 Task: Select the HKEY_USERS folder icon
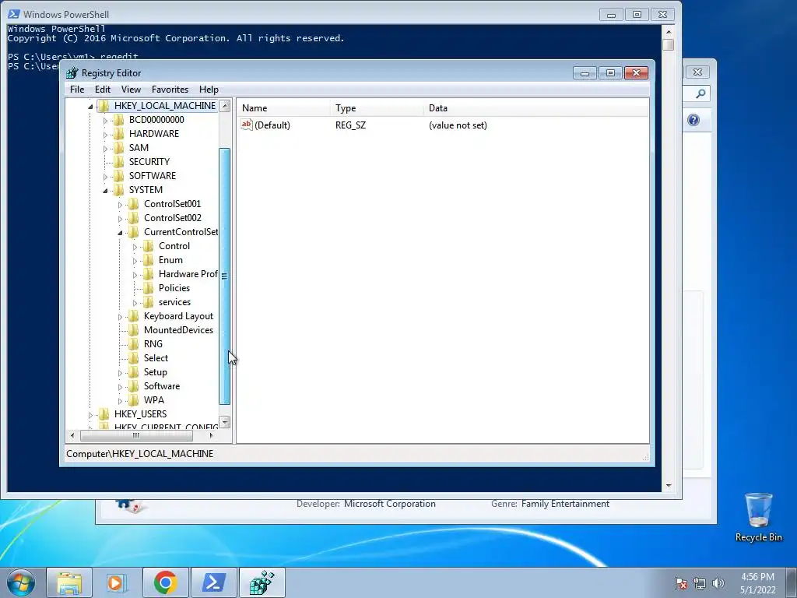pos(104,414)
